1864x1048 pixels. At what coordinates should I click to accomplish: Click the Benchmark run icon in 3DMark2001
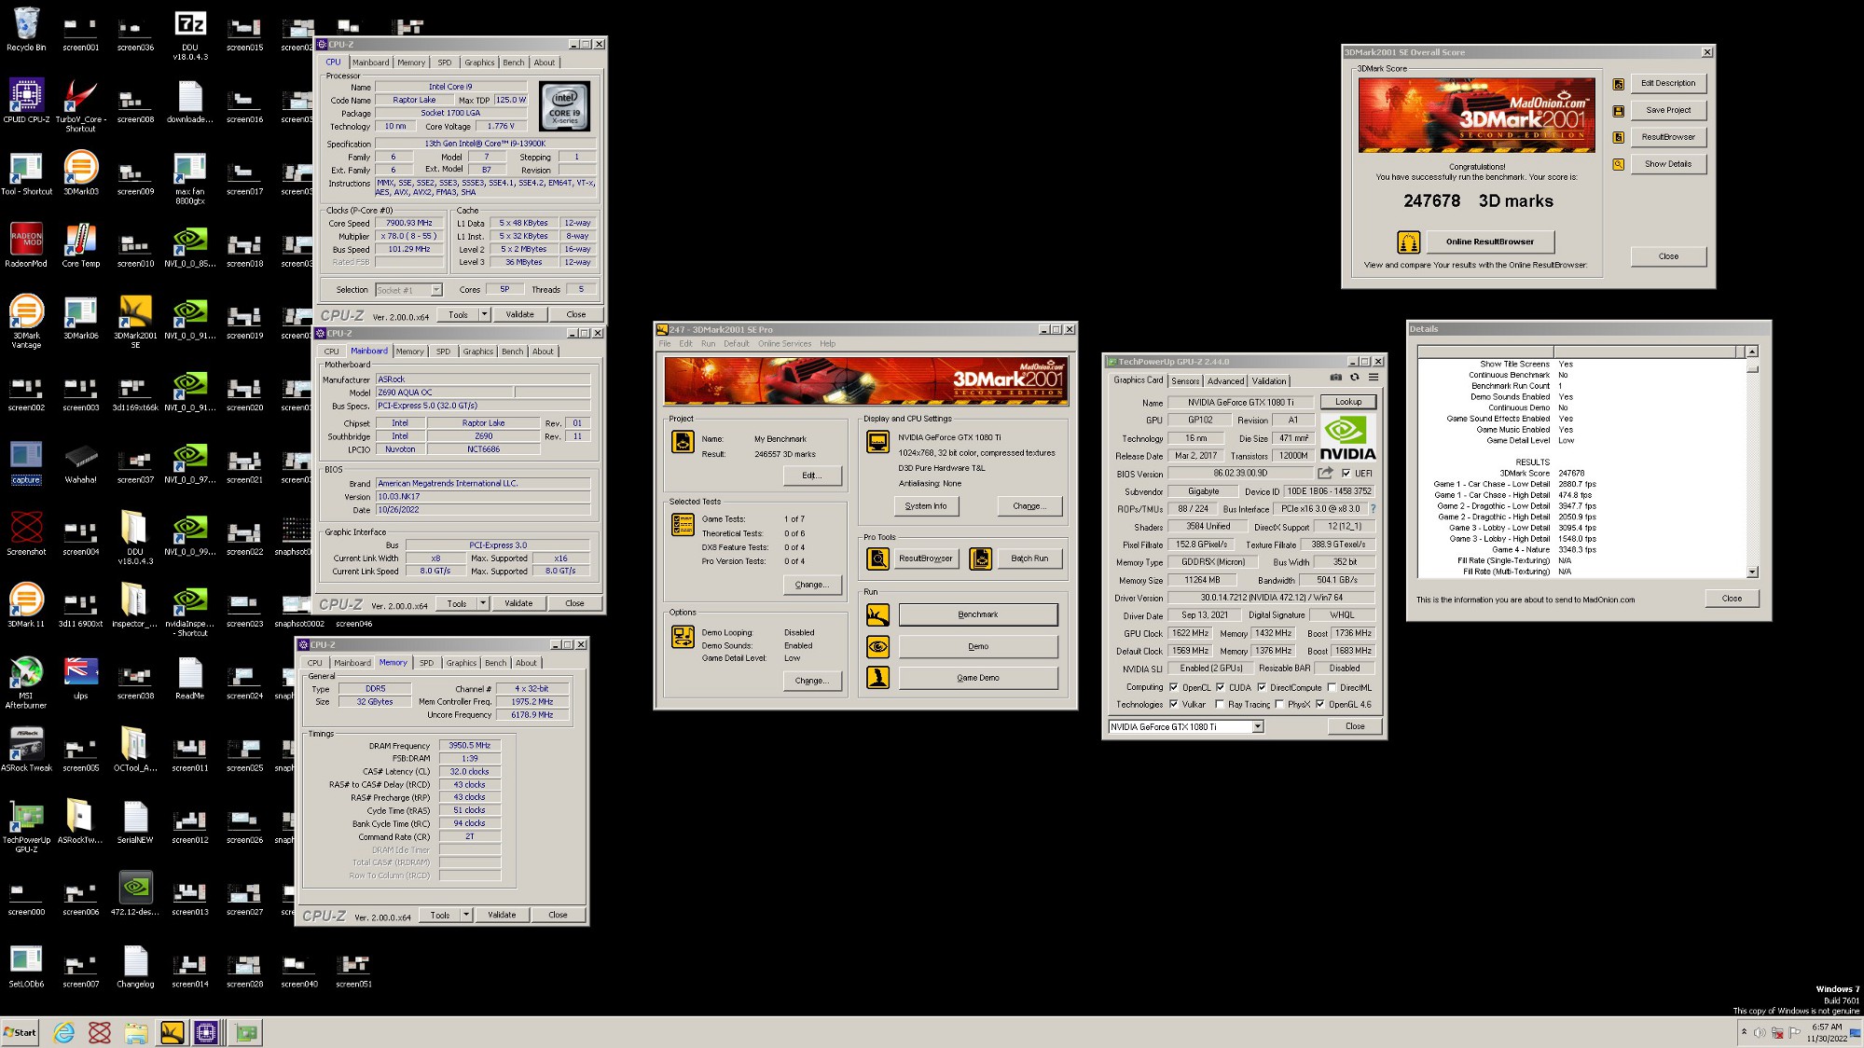877,614
